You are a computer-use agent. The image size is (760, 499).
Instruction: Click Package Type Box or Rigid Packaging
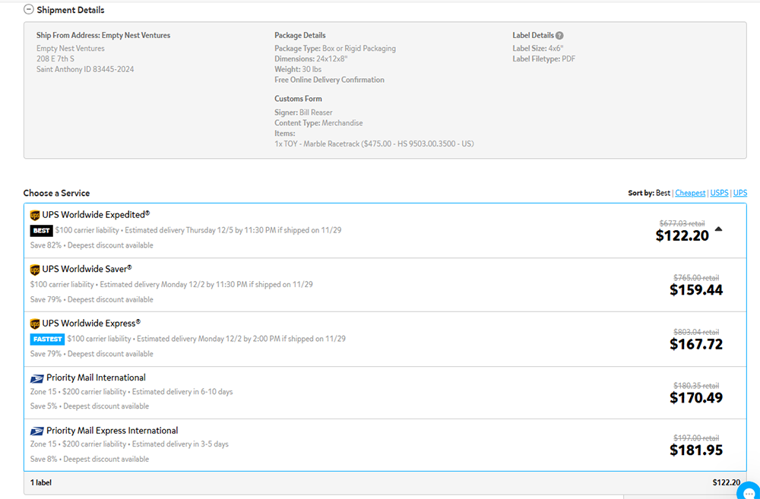[x=335, y=49]
